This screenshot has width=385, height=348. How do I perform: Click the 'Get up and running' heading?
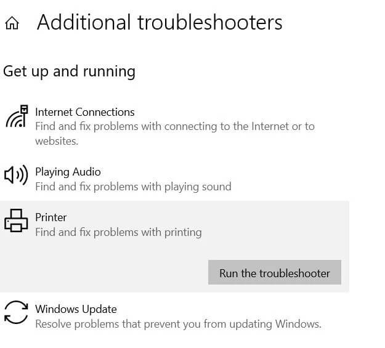[69, 71]
